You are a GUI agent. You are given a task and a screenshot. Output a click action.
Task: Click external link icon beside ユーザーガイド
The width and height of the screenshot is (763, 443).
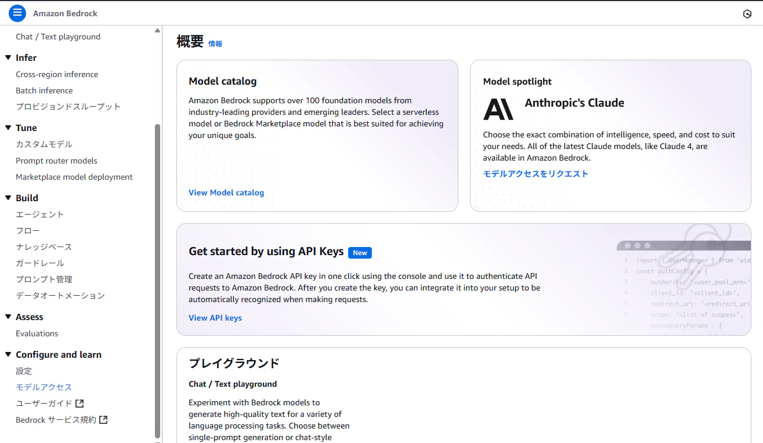[x=79, y=403]
